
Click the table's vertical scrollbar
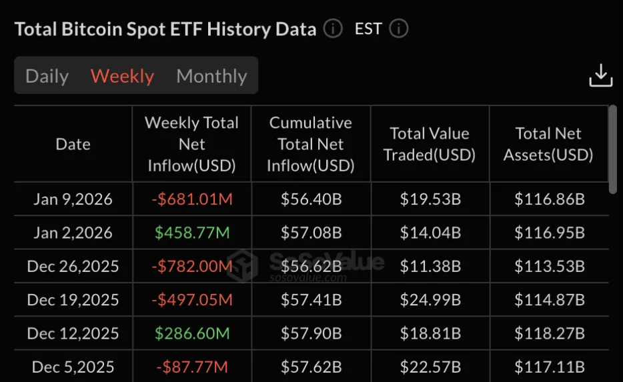[612, 148]
